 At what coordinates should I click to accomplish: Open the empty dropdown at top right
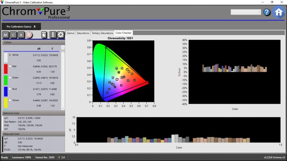click(x=246, y=12)
